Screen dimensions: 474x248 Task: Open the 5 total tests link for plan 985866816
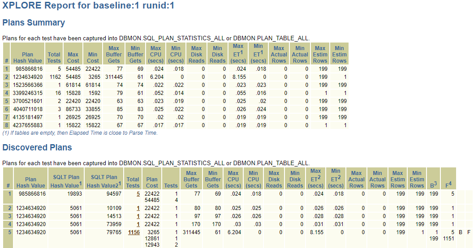(x=138, y=194)
